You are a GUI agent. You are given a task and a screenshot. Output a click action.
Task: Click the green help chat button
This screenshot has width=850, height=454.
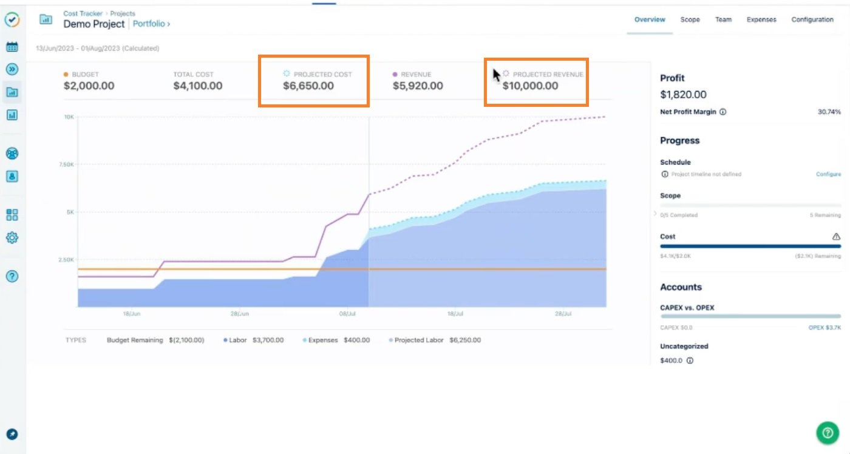[x=826, y=433]
